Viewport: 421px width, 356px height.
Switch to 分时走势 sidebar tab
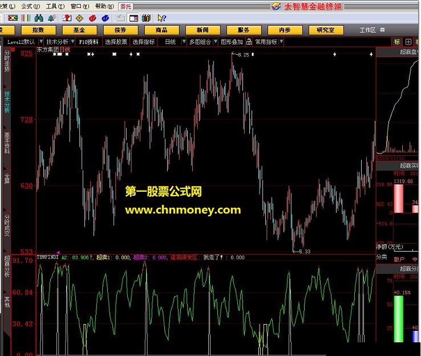coord(7,60)
